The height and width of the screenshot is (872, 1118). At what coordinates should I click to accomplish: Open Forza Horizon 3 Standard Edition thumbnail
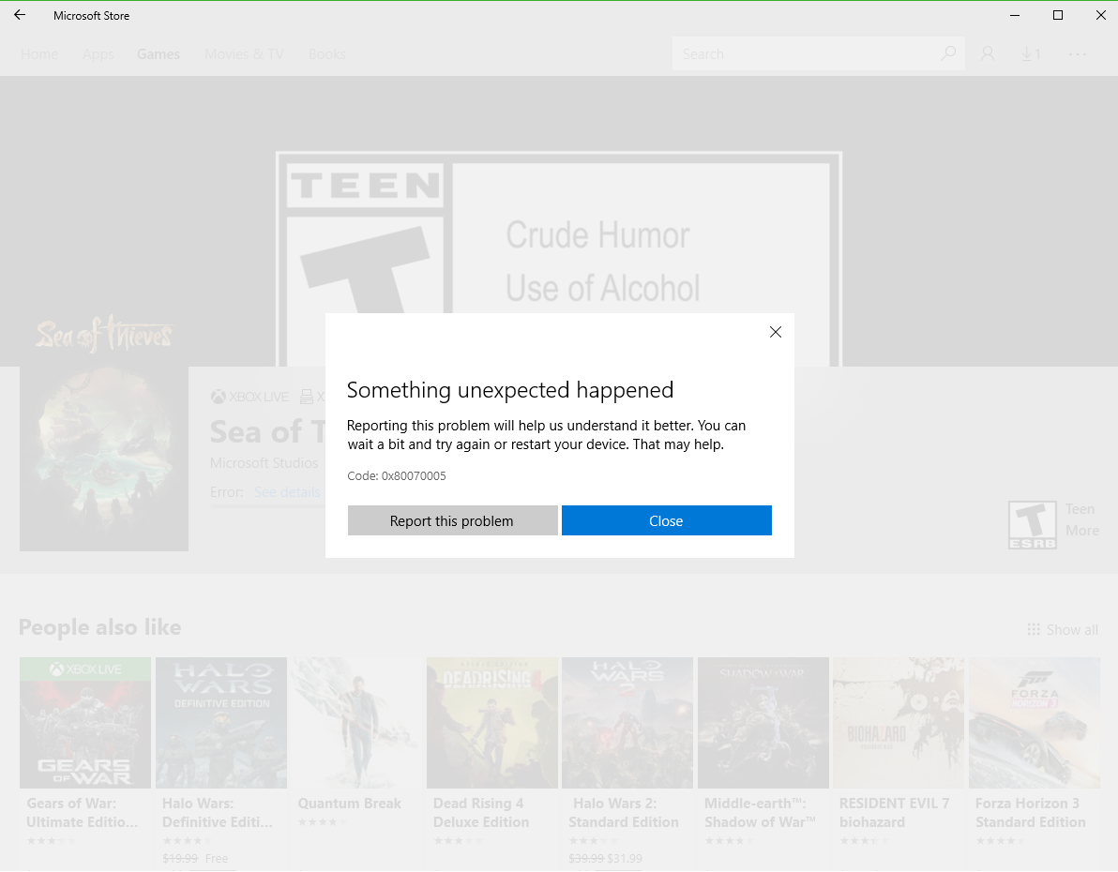pyautogui.click(x=1034, y=723)
